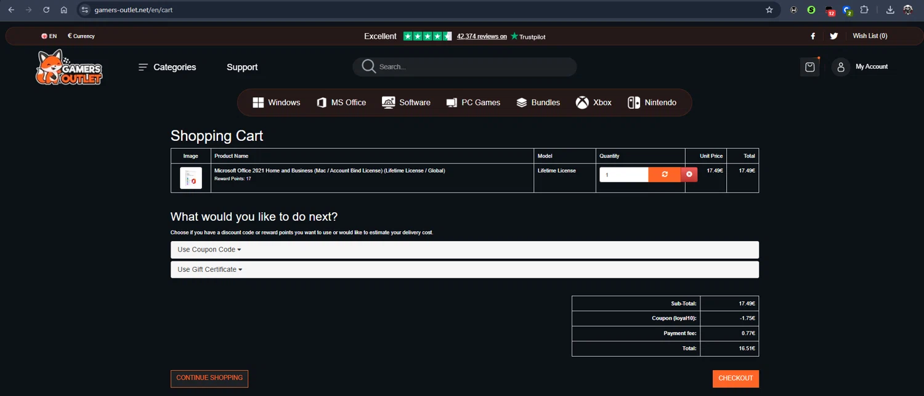Open the Support link
The width and height of the screenshot is (924, 396).
tap(242, 67)
